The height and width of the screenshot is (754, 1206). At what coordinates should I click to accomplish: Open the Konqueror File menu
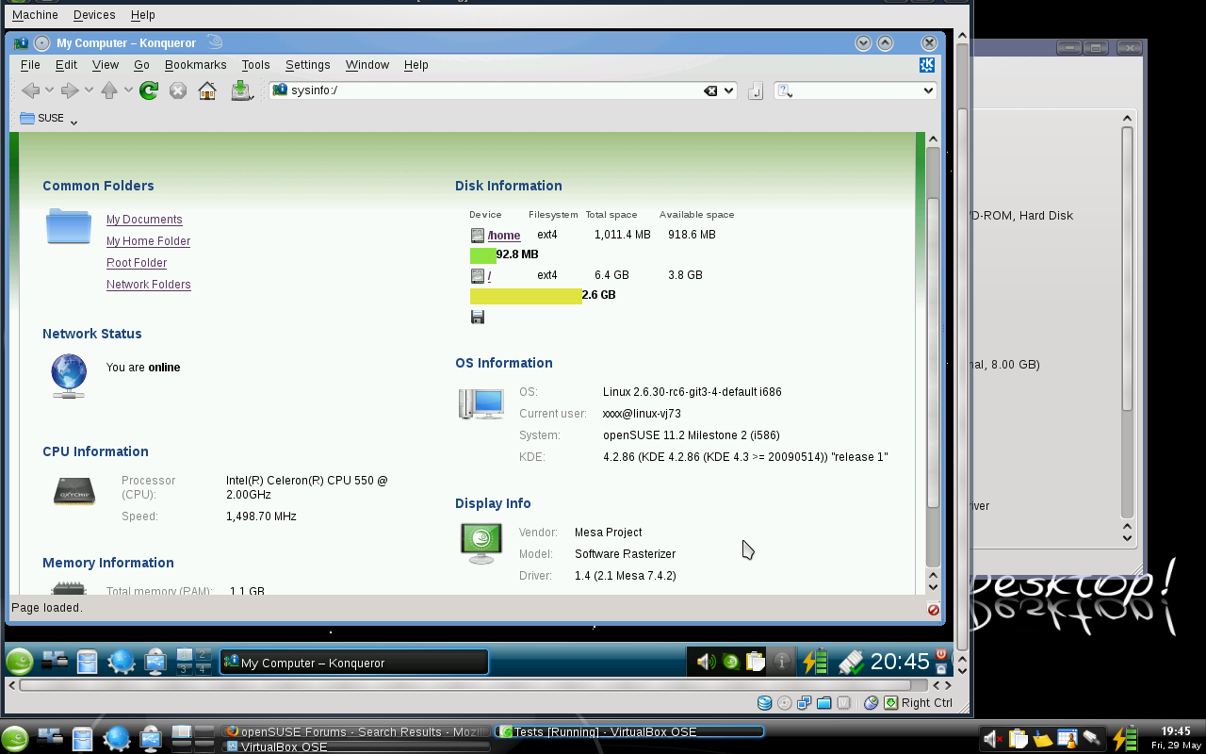coord(30,65)
